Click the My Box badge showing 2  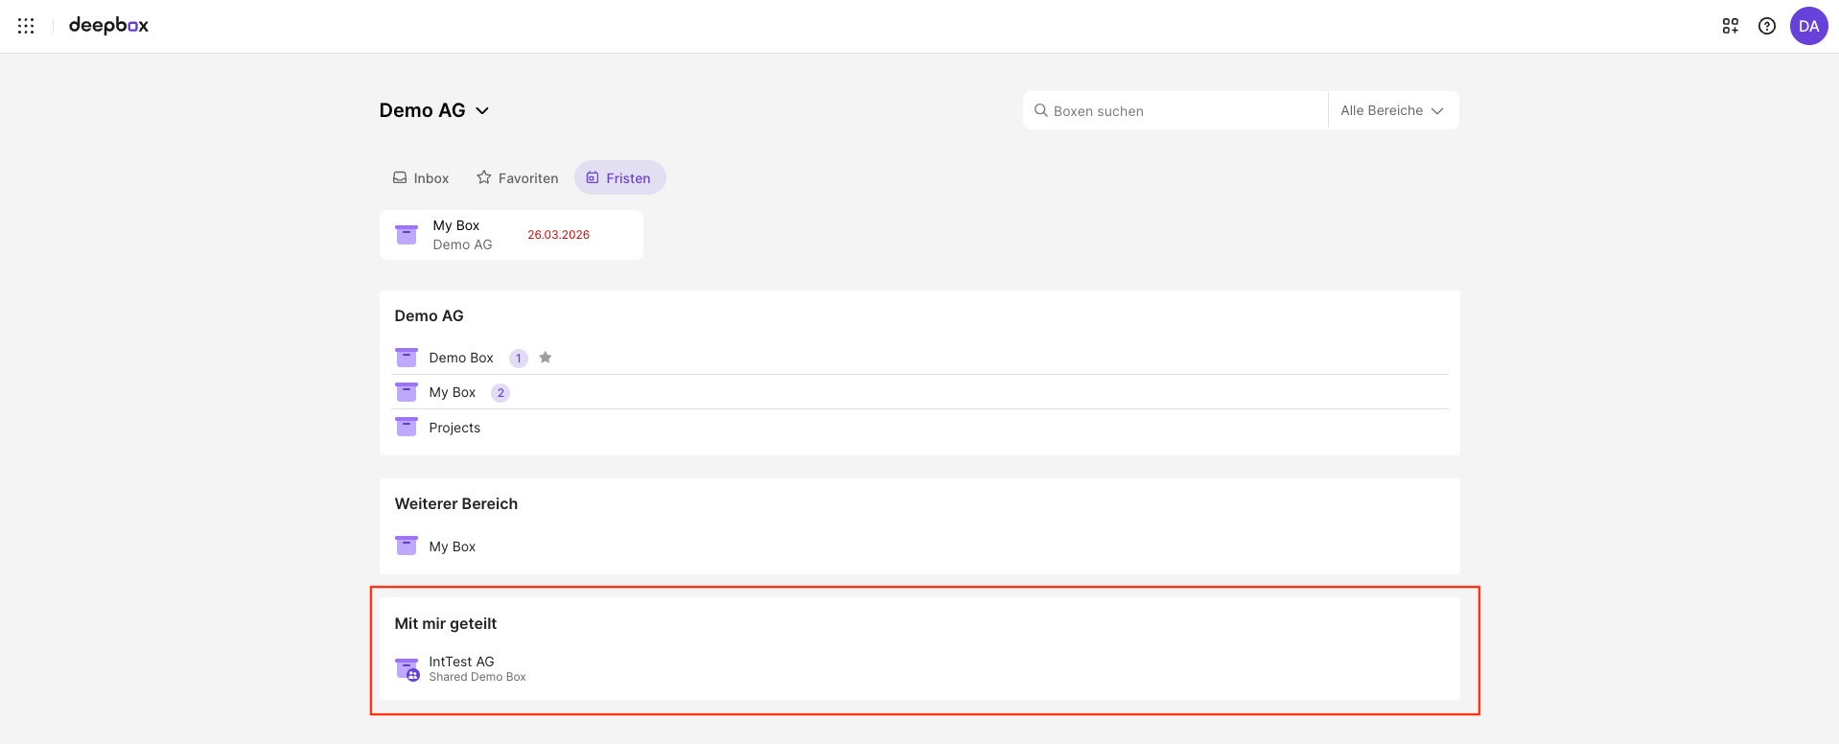(x=500, y=393)
